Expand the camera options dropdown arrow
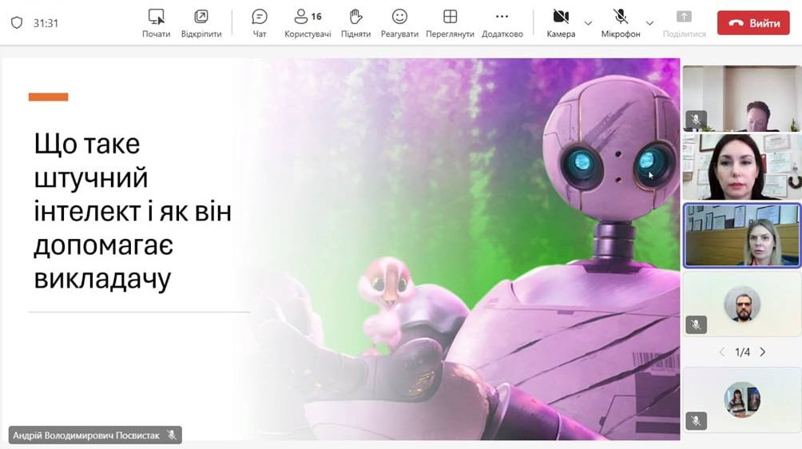Image resolution: width=802 pixels, height=449 pixels. point(589,23)
